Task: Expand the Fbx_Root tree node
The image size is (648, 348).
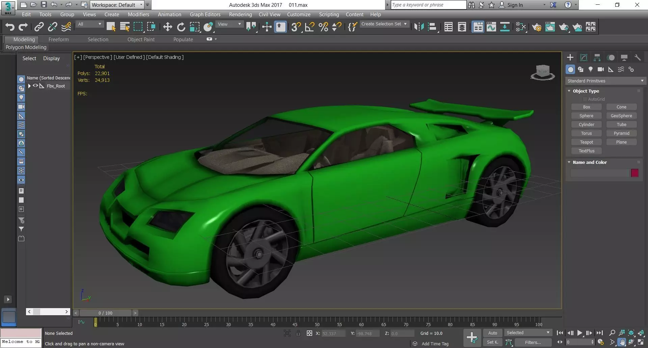Action: 29,86
